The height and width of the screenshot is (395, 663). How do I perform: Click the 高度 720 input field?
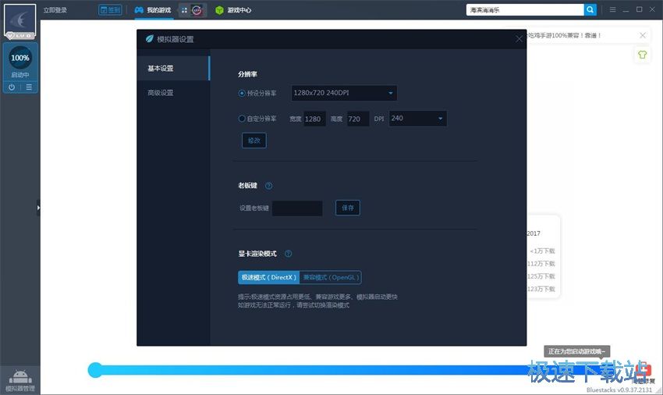click(x=358, y=119)
